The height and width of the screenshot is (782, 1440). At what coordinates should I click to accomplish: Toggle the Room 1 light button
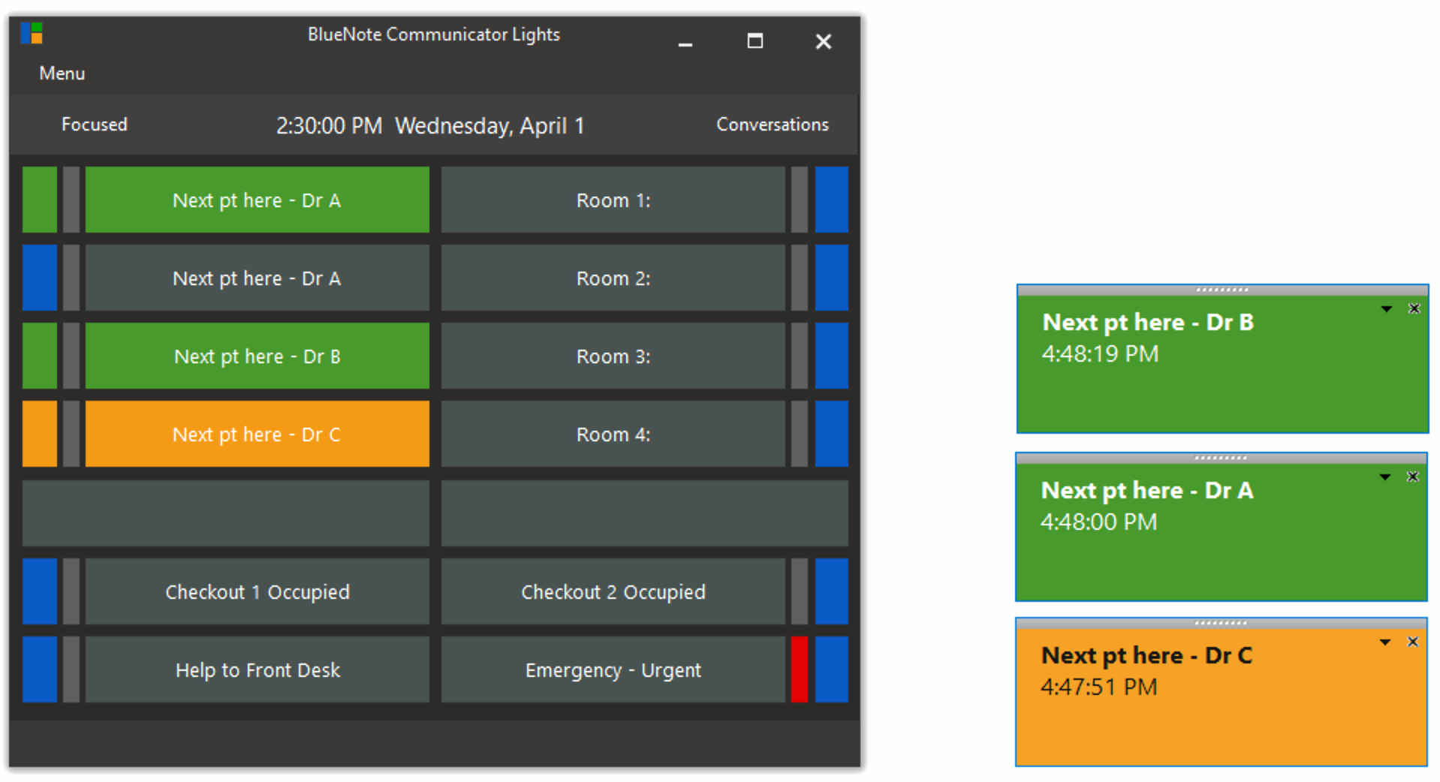click(x=613, y=200)
